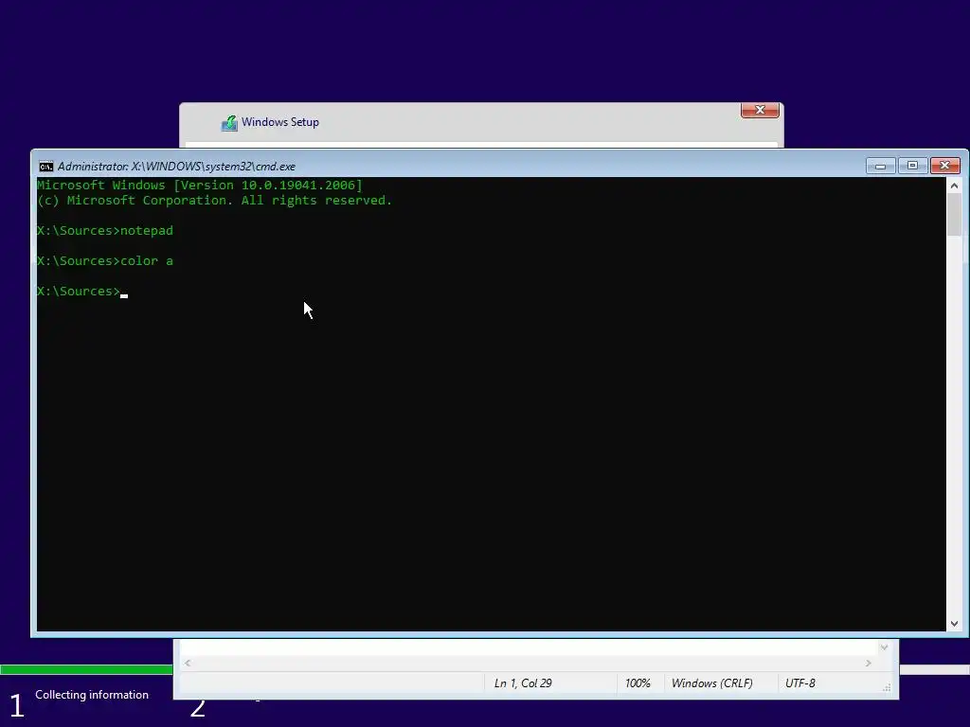Click the Notepad window resize grip
The width and height of the screenshot is (970, 727).
tap(887, 687)
